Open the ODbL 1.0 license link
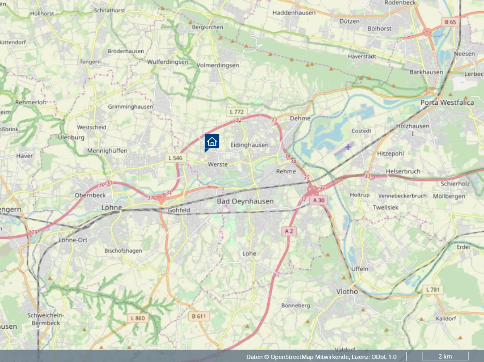484x362 pixels. click(x=382, y=357)
